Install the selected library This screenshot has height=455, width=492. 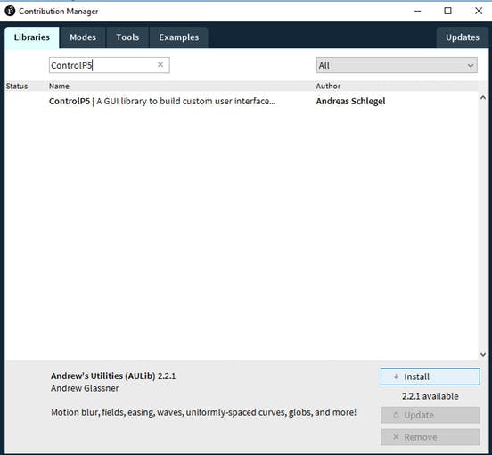coord(430,376)
